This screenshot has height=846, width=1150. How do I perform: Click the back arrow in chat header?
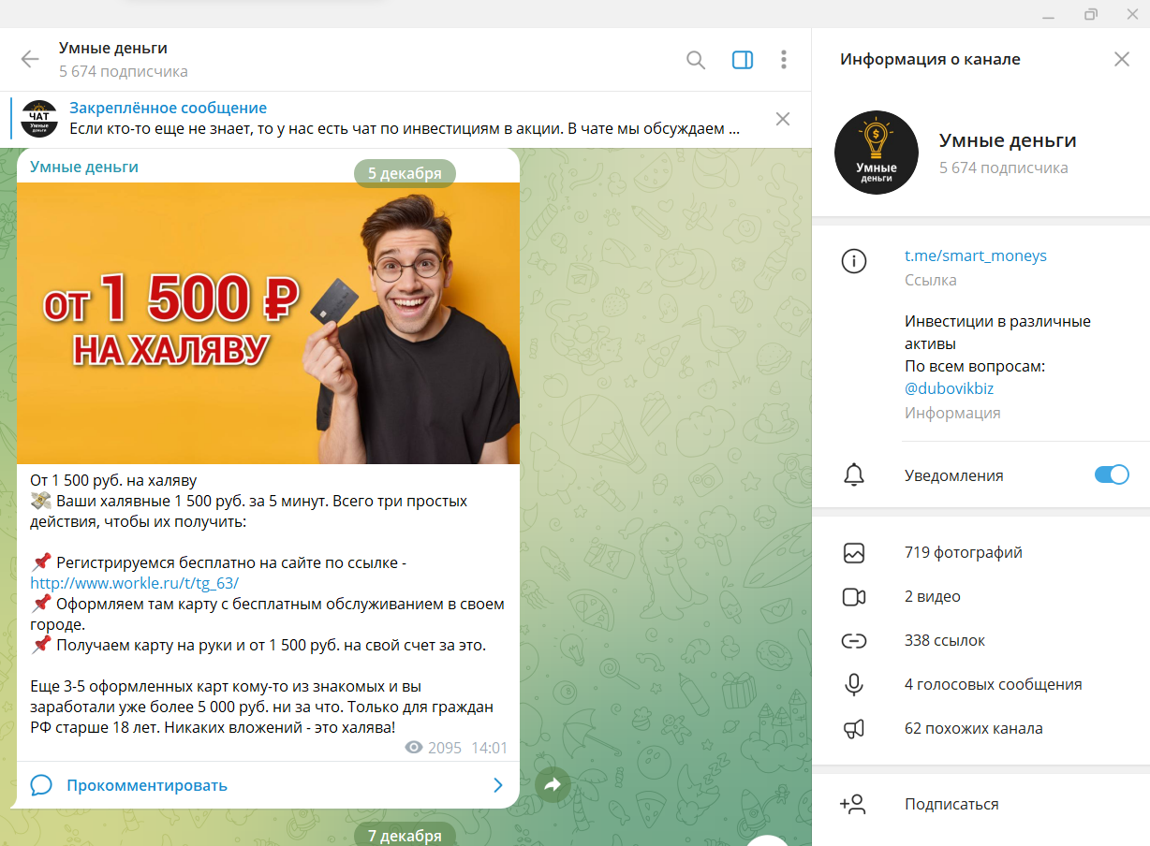(30, 60)
